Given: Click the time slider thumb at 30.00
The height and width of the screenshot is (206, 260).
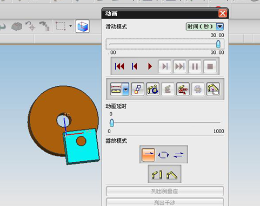Looking at the screenshot, I should [218, 44].
